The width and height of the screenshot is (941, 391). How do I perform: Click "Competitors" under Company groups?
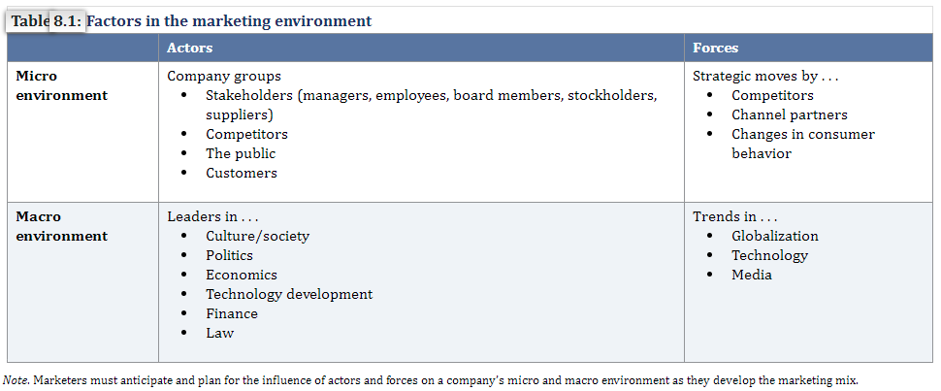click(246, 134)
